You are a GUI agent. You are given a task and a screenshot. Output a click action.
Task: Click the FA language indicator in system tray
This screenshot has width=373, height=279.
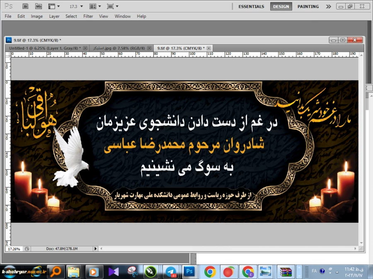314,271
